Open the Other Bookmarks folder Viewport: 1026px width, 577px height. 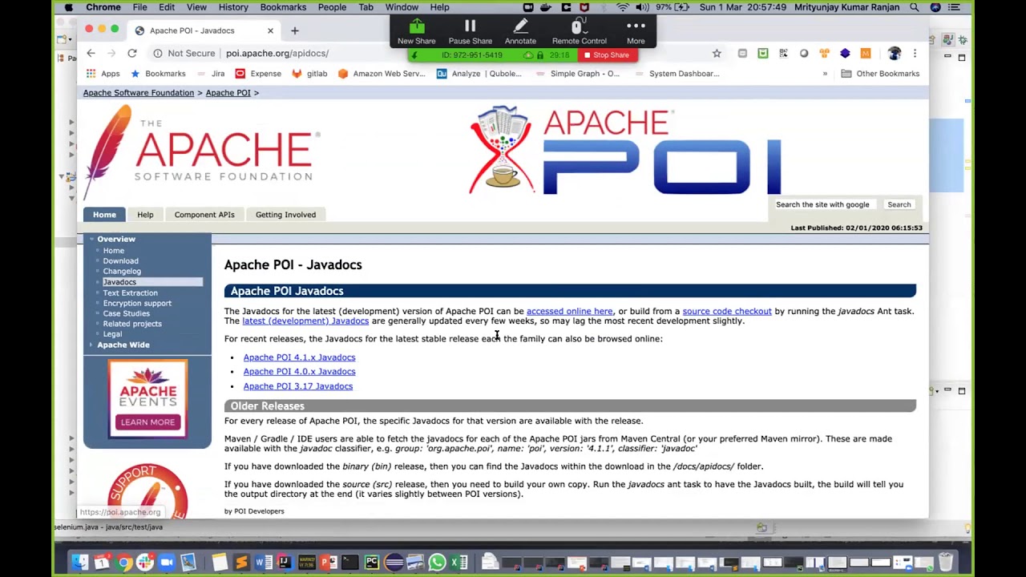(880, 74)
